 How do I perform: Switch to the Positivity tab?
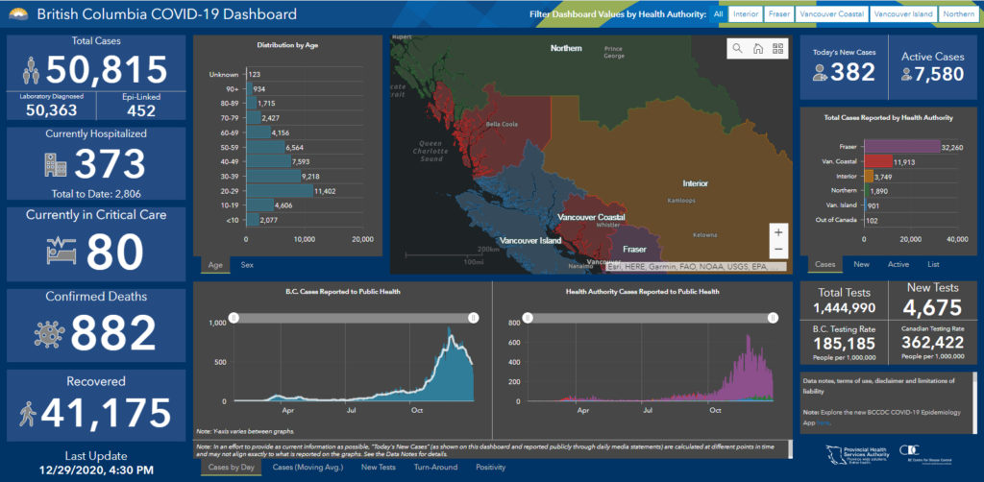[492, 468]
